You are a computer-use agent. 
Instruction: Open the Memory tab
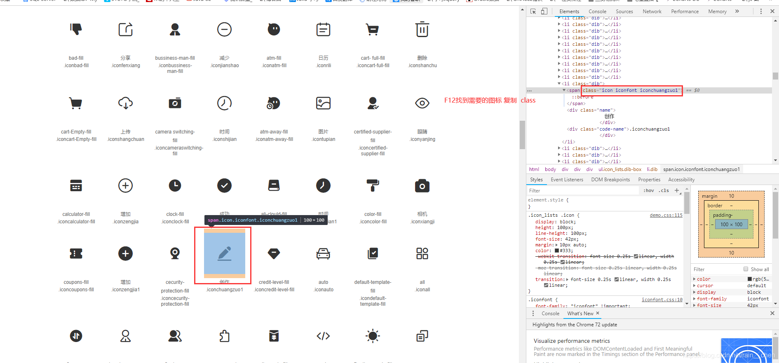[x=717, y=12]
